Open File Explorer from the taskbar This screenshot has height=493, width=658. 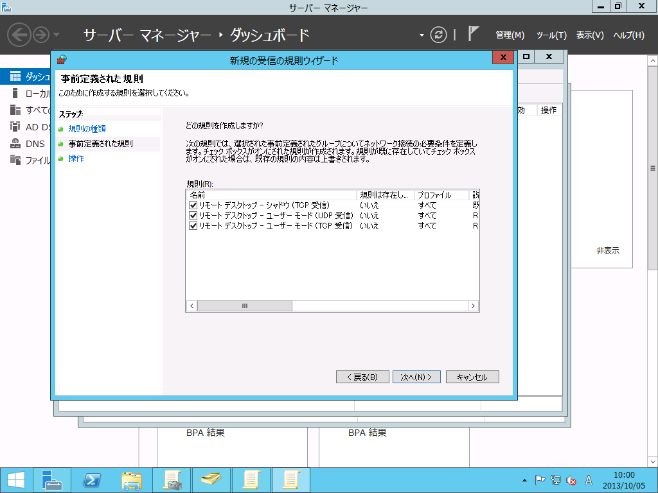coord(131,480)
